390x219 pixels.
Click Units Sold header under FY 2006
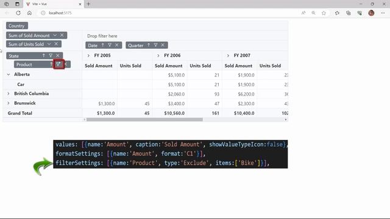pos(200,66)
